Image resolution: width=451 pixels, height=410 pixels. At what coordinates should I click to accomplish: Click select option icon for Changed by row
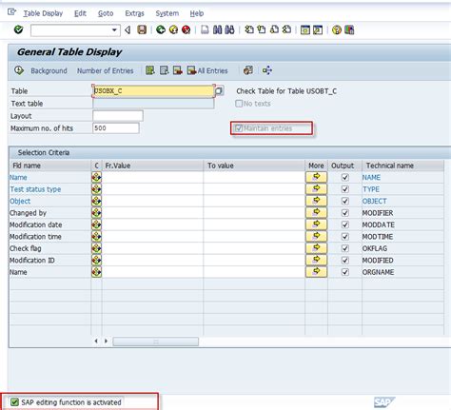[96, 213]
